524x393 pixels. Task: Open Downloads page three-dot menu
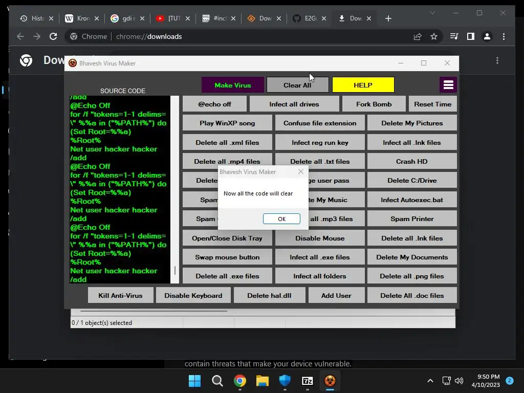click(497, 60)
